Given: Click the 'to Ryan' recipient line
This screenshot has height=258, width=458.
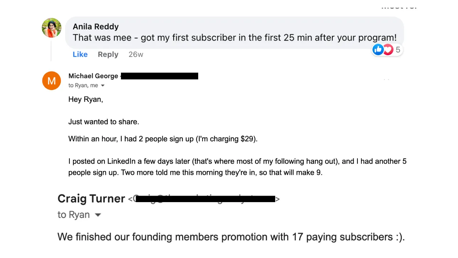Looking at the screenshot, I should (74, 215).
